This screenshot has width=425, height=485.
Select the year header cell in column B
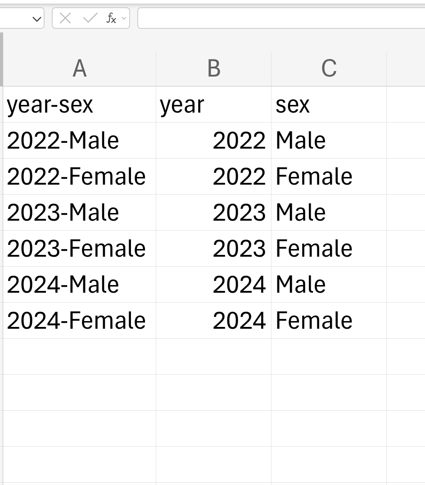click(x=214, y=104)
